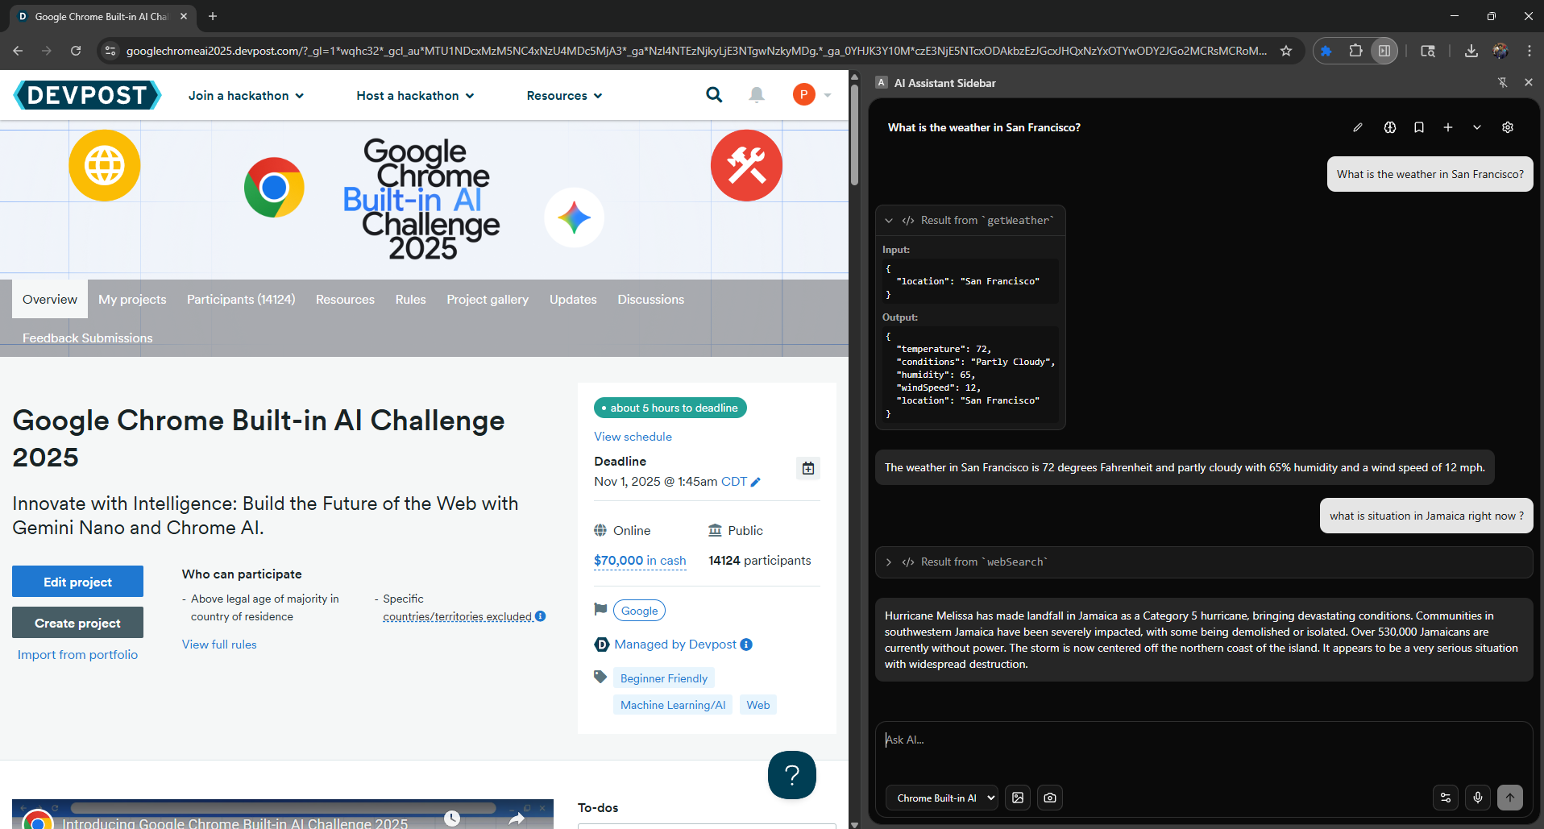Screen dimensions: 1544x829
Task: Click the browser address bar URL
Action: pyautogui.click(x=696, y=51)
